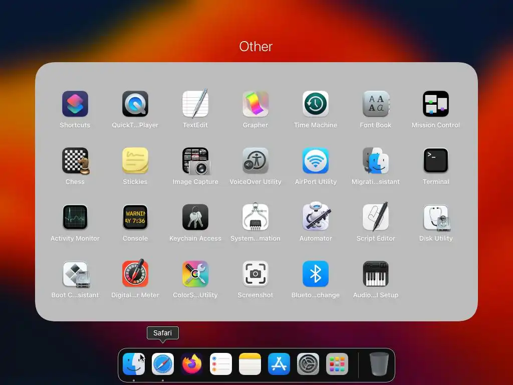Screen dimensions: 513x385
Task: Open Finder from the Dock
Action: [x=133, y=364]
